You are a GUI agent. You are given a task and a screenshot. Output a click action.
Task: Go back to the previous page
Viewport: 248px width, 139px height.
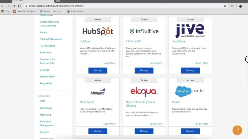point(3,6)
